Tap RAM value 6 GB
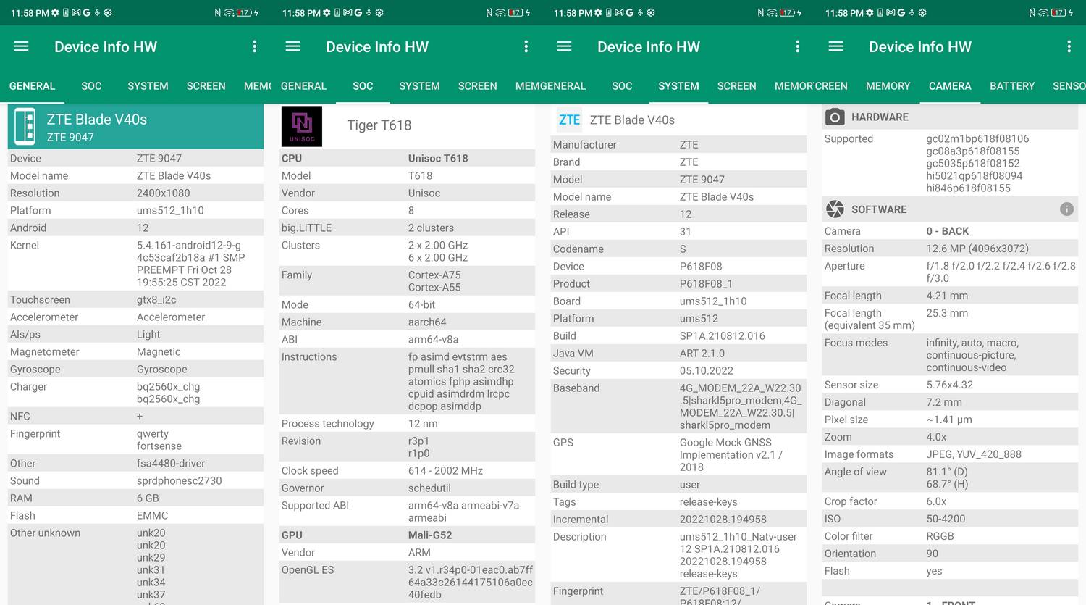1086x605 pixels. point(148,498)
